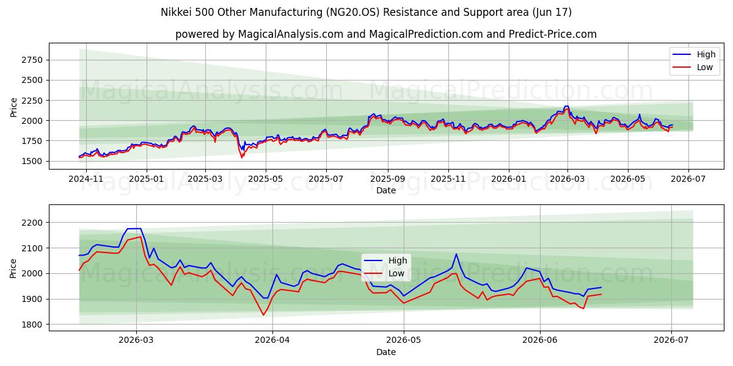Click the '2024-11' date tick label
The height and width of the screenshot is (366, 733).
pyautogui.click(x=86, y=179)
